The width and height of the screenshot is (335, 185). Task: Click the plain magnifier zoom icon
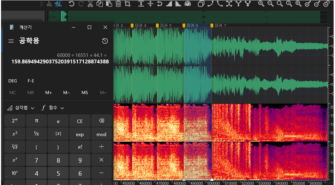[x=280, y=4]
